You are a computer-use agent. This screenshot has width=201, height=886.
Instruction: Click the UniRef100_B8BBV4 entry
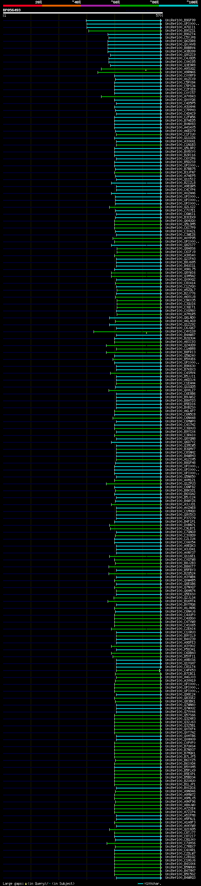(x=180, y=48)
